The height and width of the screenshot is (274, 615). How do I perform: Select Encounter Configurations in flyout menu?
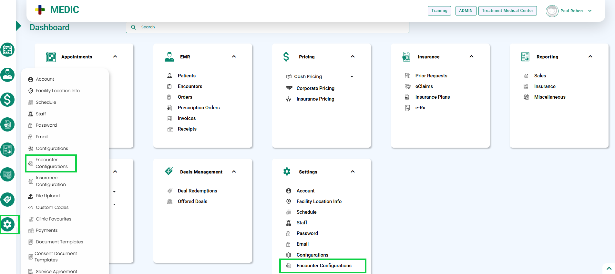pyautogui.click(x=51, y=163)
